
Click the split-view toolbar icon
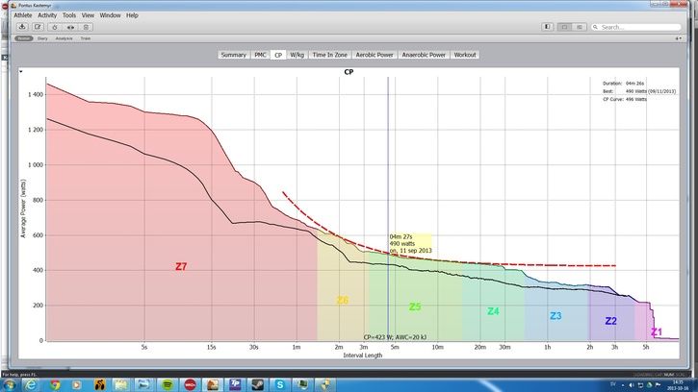pyautogui.click(x=71, y=27)
